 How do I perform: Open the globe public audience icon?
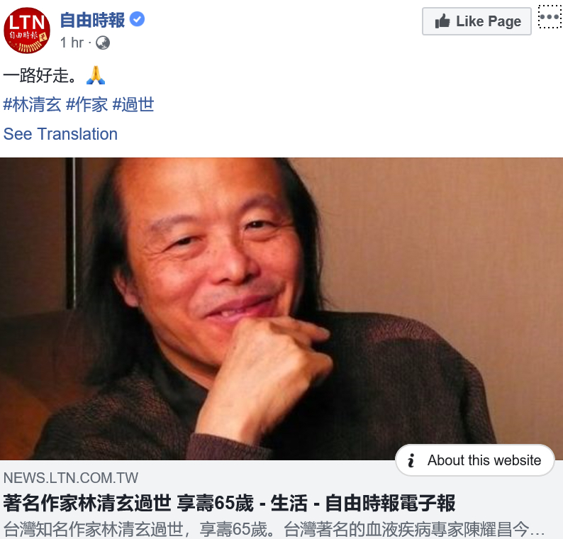click(x=103, y=43)
